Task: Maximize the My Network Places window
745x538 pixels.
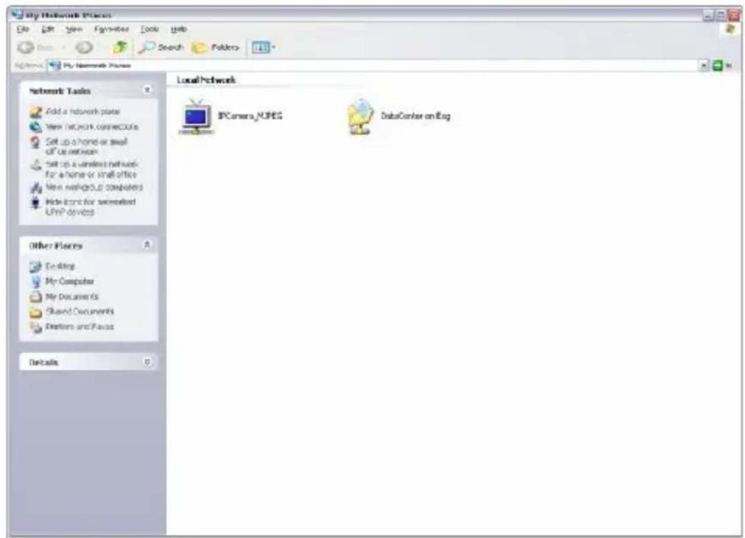Action: [x=720, y=16]
